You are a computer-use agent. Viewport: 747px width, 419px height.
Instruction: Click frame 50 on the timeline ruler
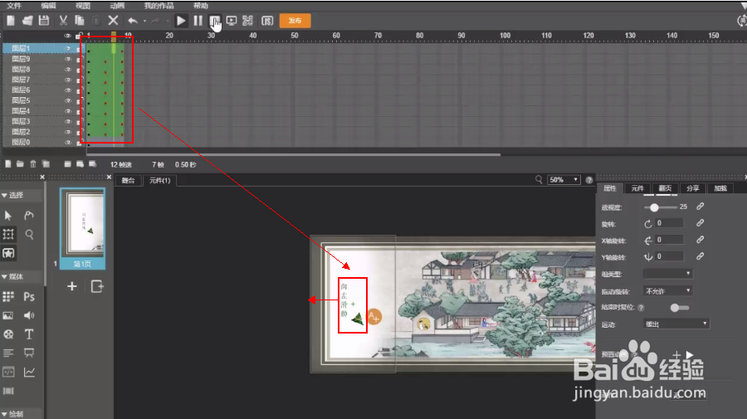(x=295, y=36)
